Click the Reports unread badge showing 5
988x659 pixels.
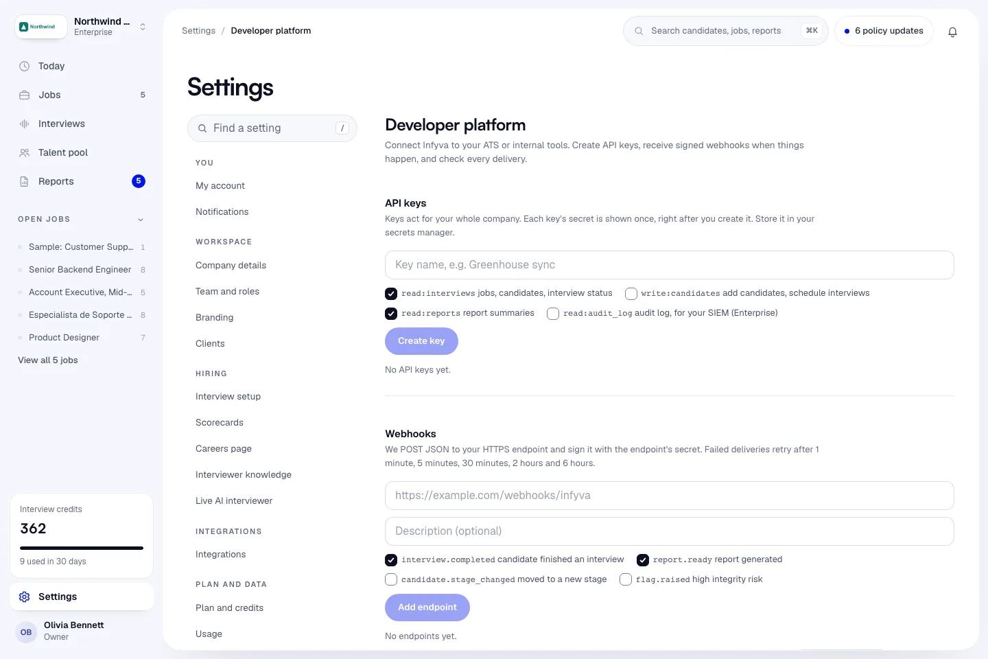139,181
